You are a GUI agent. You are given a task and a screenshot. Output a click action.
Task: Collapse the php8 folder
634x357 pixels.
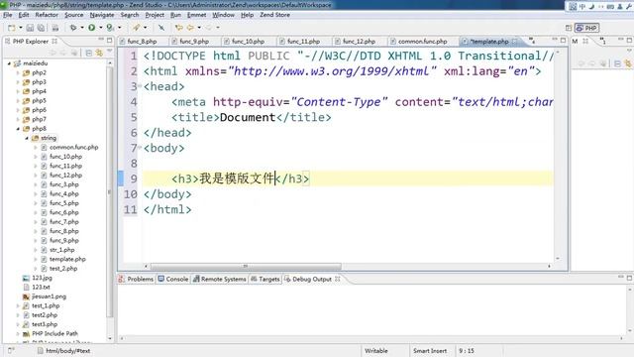coord(18,129)
